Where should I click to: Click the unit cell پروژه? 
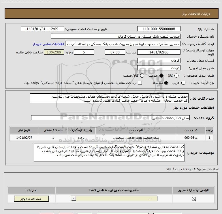(81, 138)
